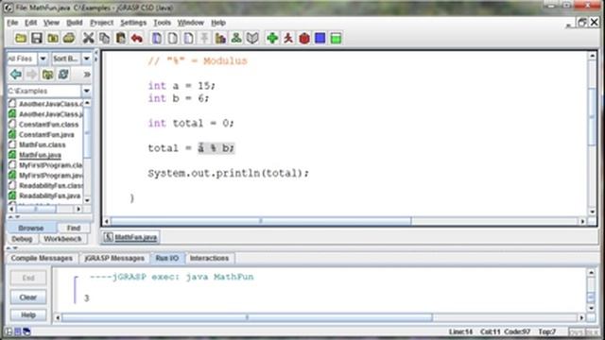Screen dimensions: 605x340
Task: Open the Sort By dropdown
Action: [86, 59]
